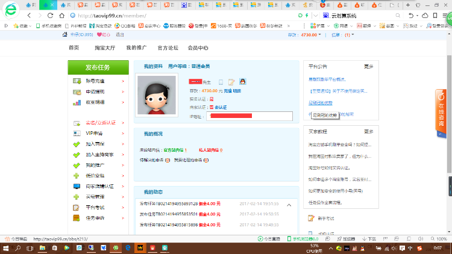Click the phone icon beside 先生
Screen dimensions: 452x254
pos(221,82)
